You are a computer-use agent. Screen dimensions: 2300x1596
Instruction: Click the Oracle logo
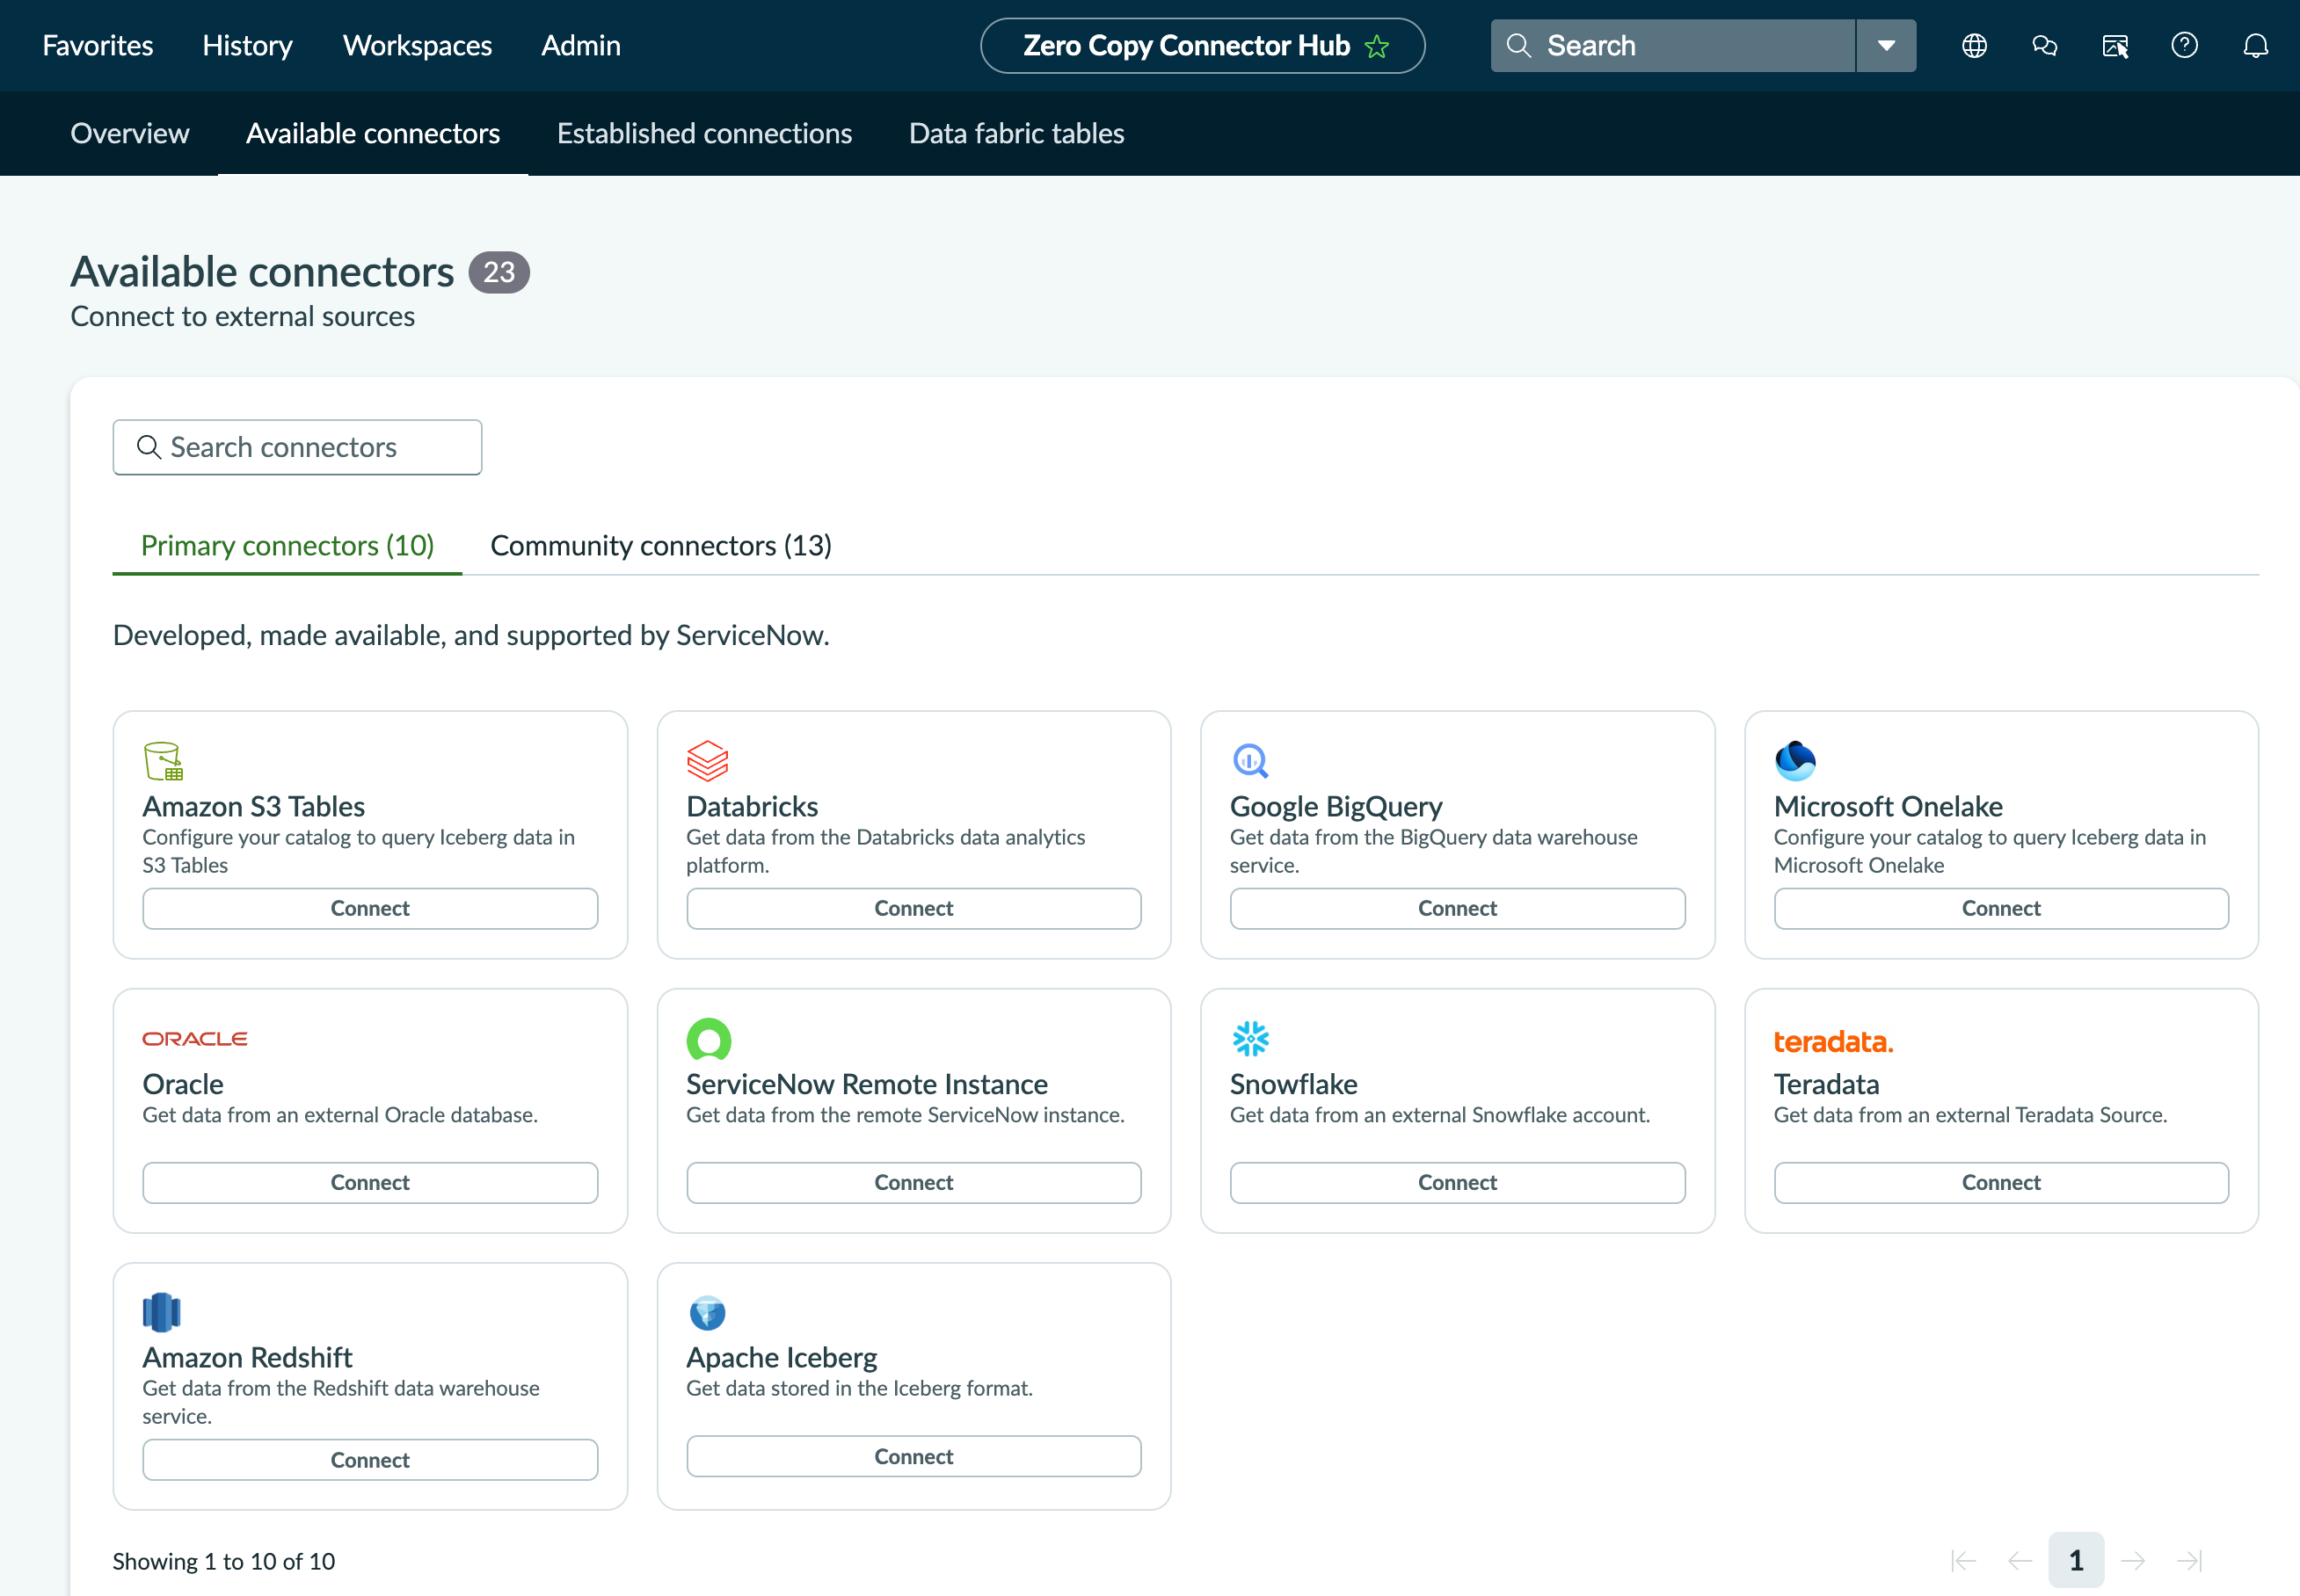coord(195,1039)
